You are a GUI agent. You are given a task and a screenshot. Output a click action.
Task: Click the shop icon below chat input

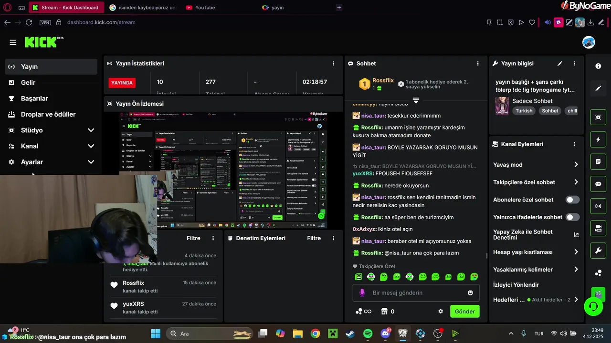(x=384, y=312)
